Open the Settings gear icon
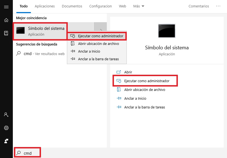The height and width of the screenshot is (158, 227). 6,128
